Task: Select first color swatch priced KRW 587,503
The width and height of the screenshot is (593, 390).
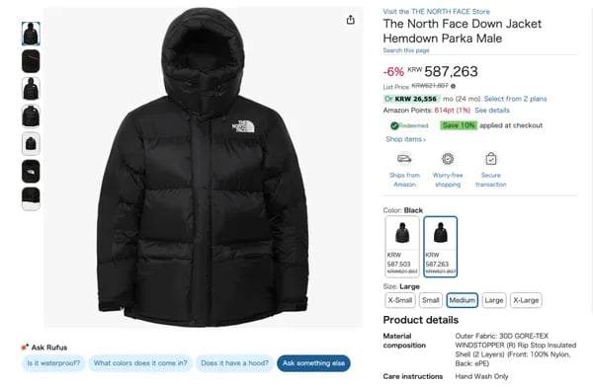Action: coord(402,247)
